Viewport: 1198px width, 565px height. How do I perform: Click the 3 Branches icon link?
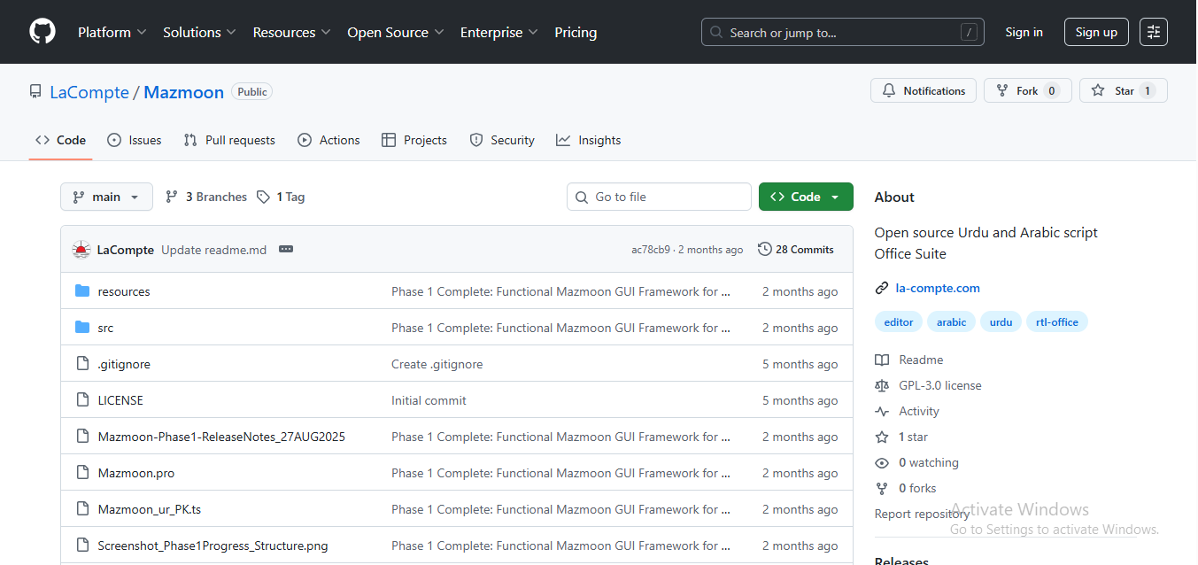point(173,197)
